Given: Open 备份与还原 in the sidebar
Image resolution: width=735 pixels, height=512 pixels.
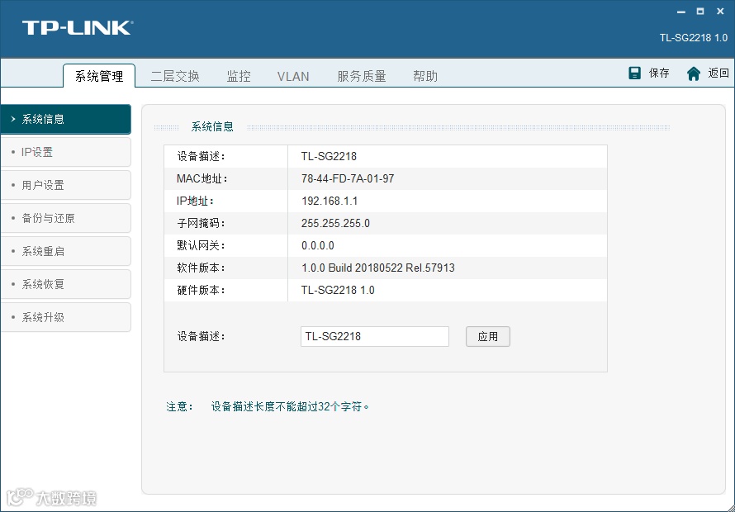Looking at the screenshot, I should 65,218.
